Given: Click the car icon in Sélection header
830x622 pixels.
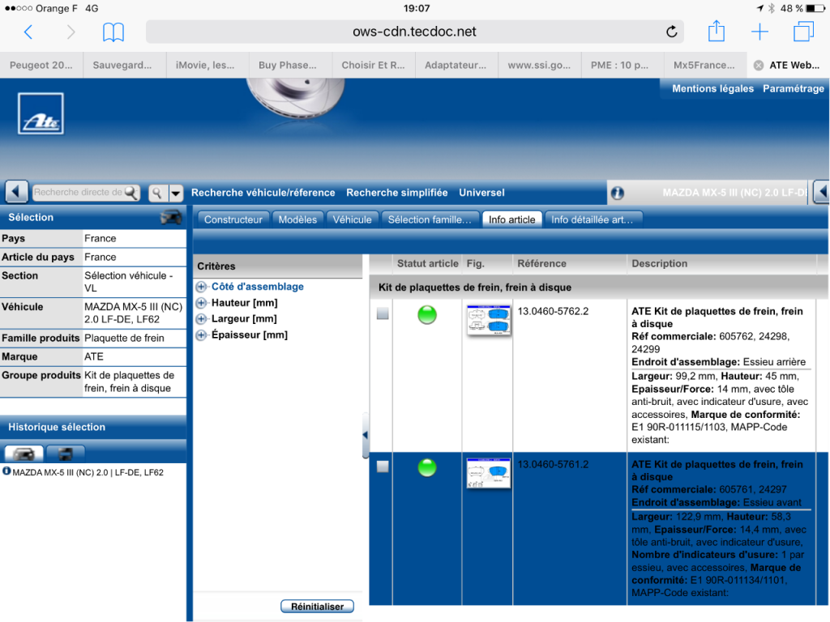Looking at the screenshot, I should (171, 217).
